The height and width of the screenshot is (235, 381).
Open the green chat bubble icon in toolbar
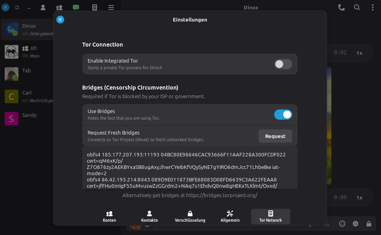tap(75, 7)
